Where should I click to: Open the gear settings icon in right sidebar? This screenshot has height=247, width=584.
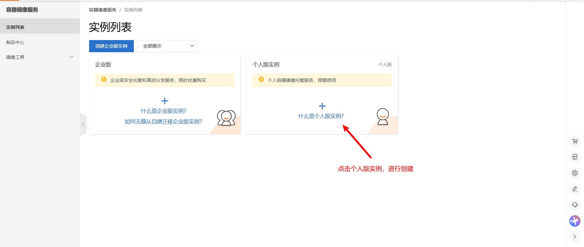pos(575,173)
